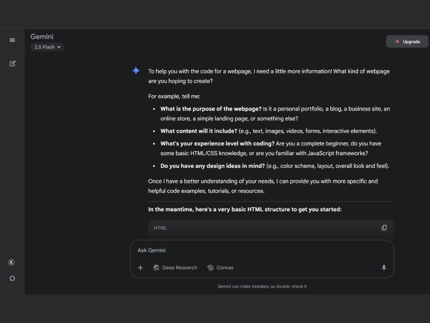The image size is (430, 323).
Task: Click the Gemini title text
Action: coord(42,37)
